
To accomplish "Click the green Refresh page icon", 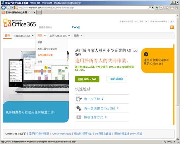I will 157,8.
